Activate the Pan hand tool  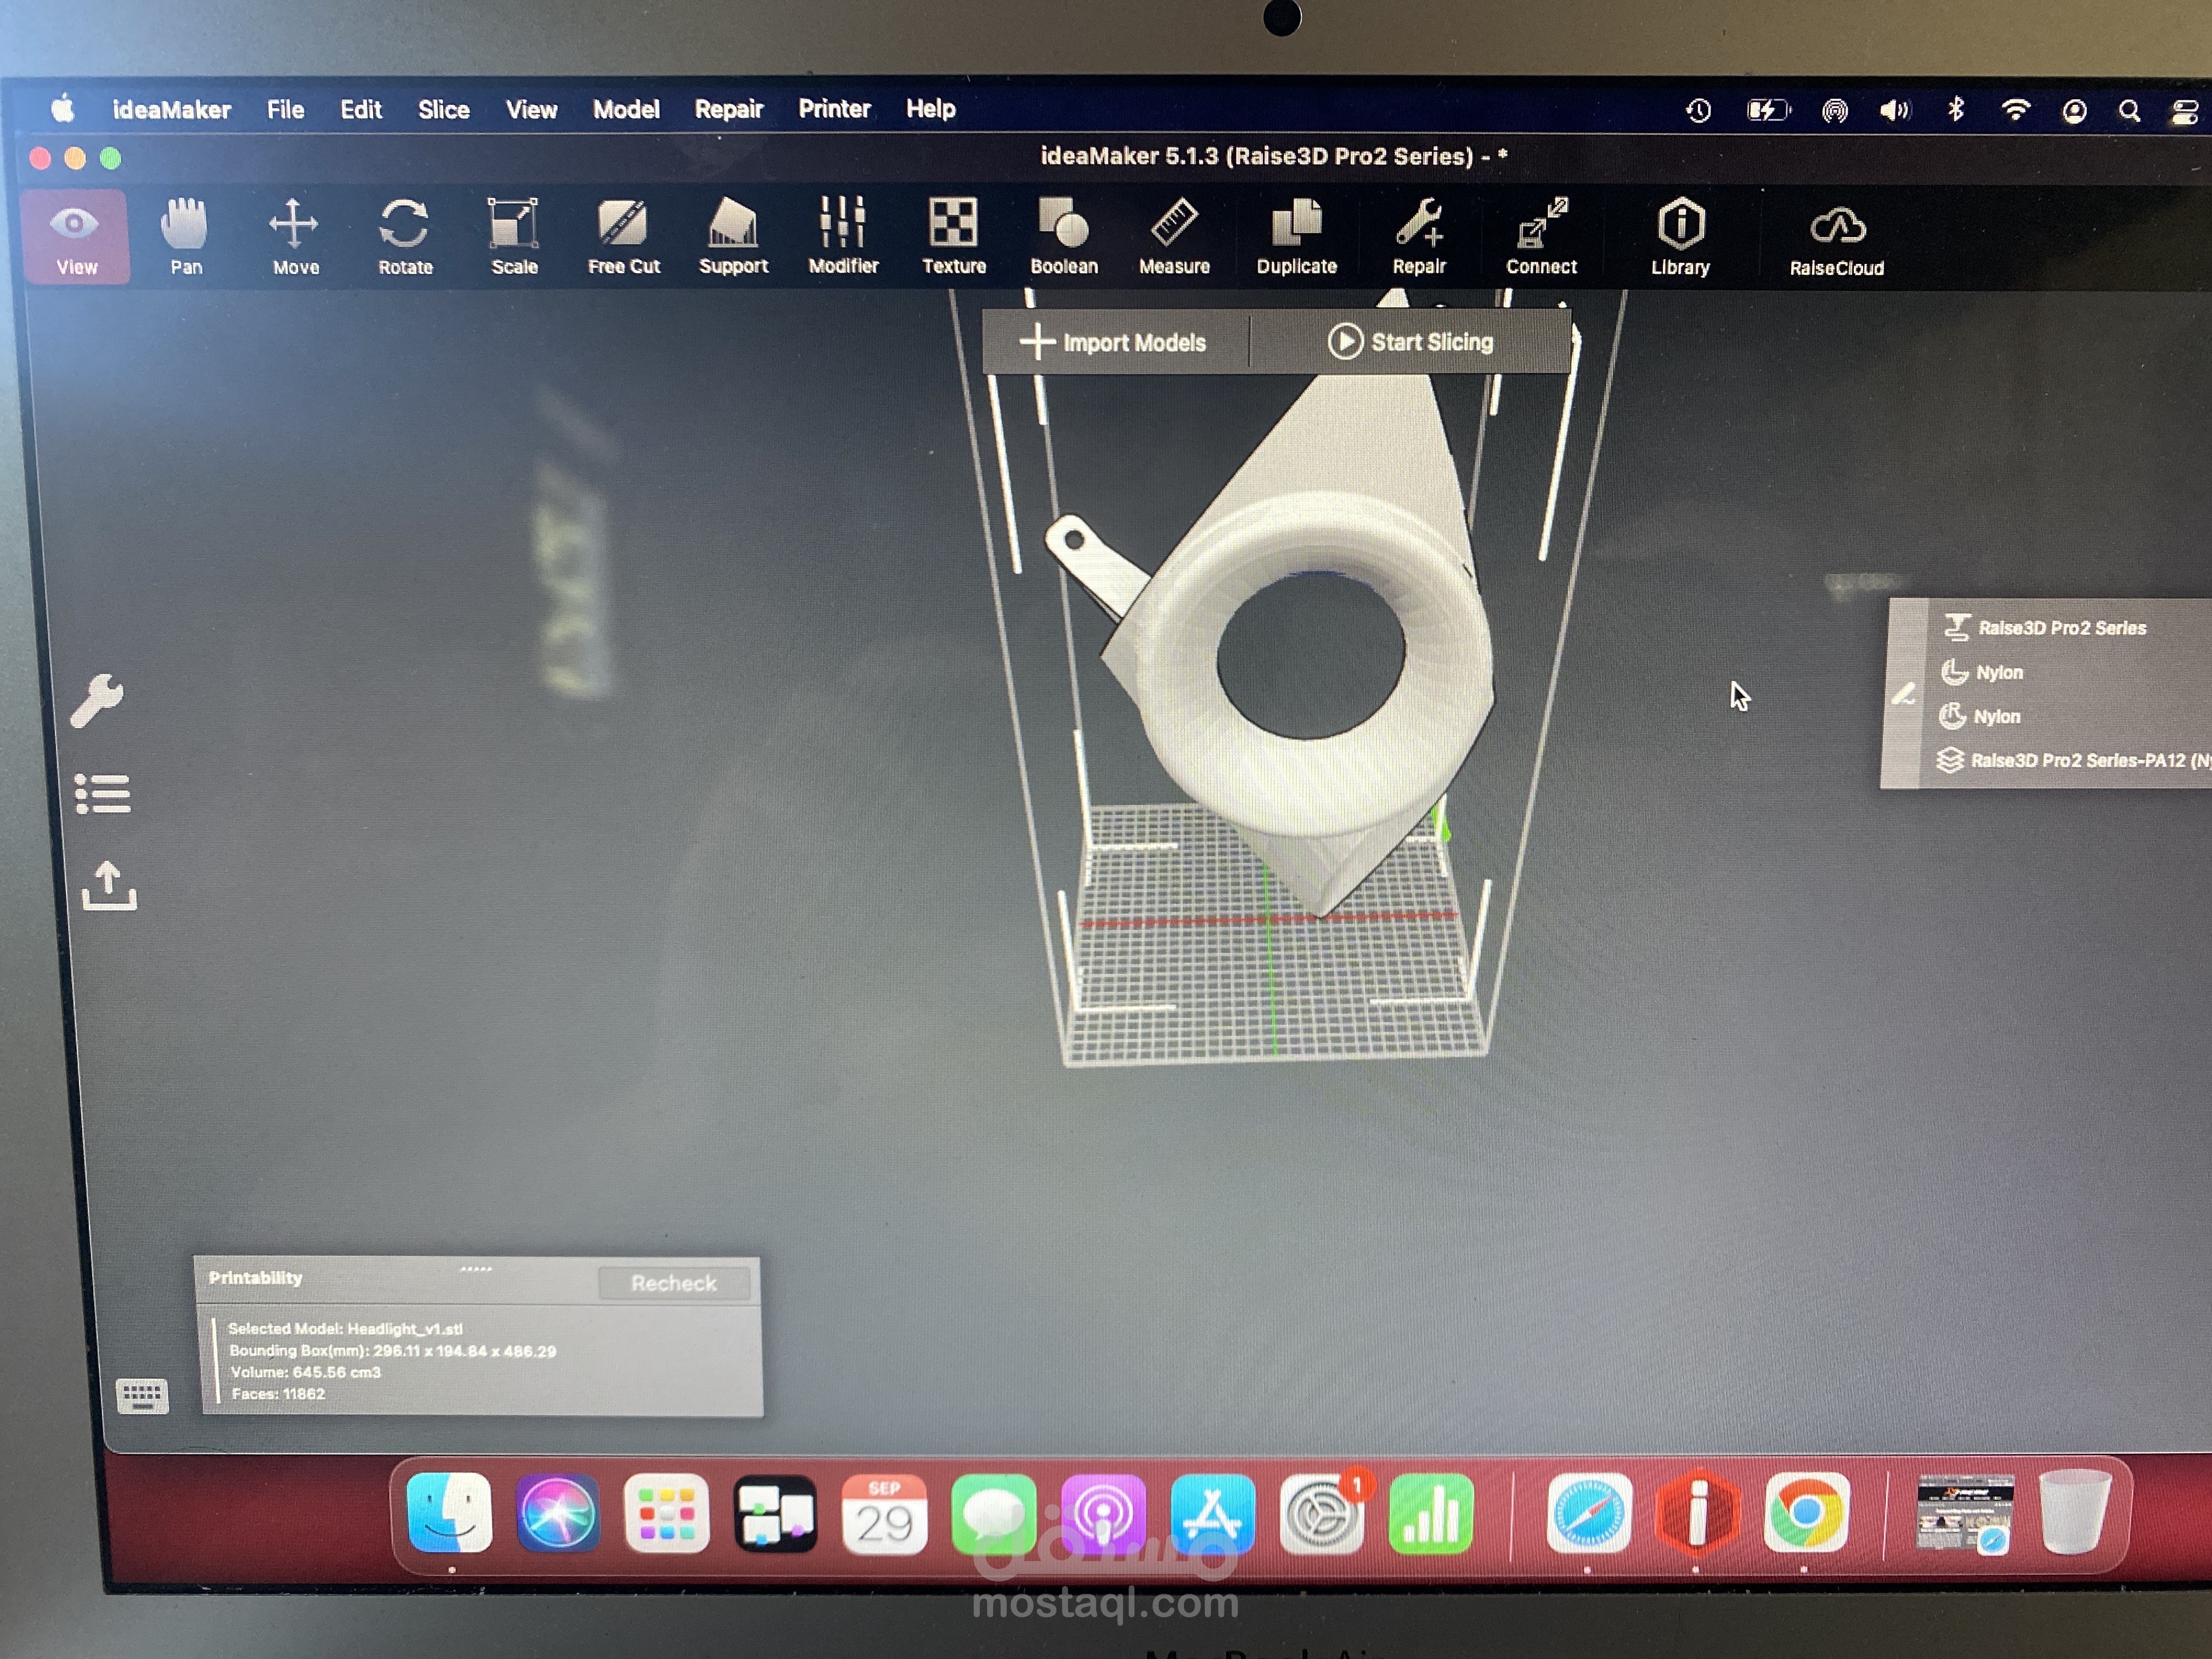point(185,237)
